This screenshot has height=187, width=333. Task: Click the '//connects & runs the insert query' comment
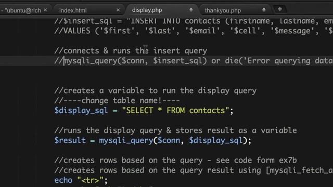[131, 51]
